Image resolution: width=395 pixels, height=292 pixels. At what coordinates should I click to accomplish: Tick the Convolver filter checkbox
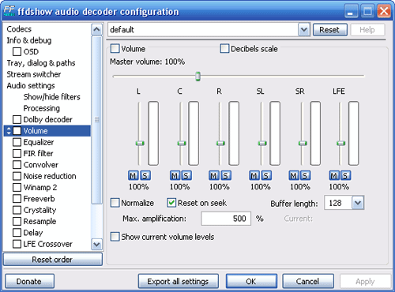pos(17,165)
